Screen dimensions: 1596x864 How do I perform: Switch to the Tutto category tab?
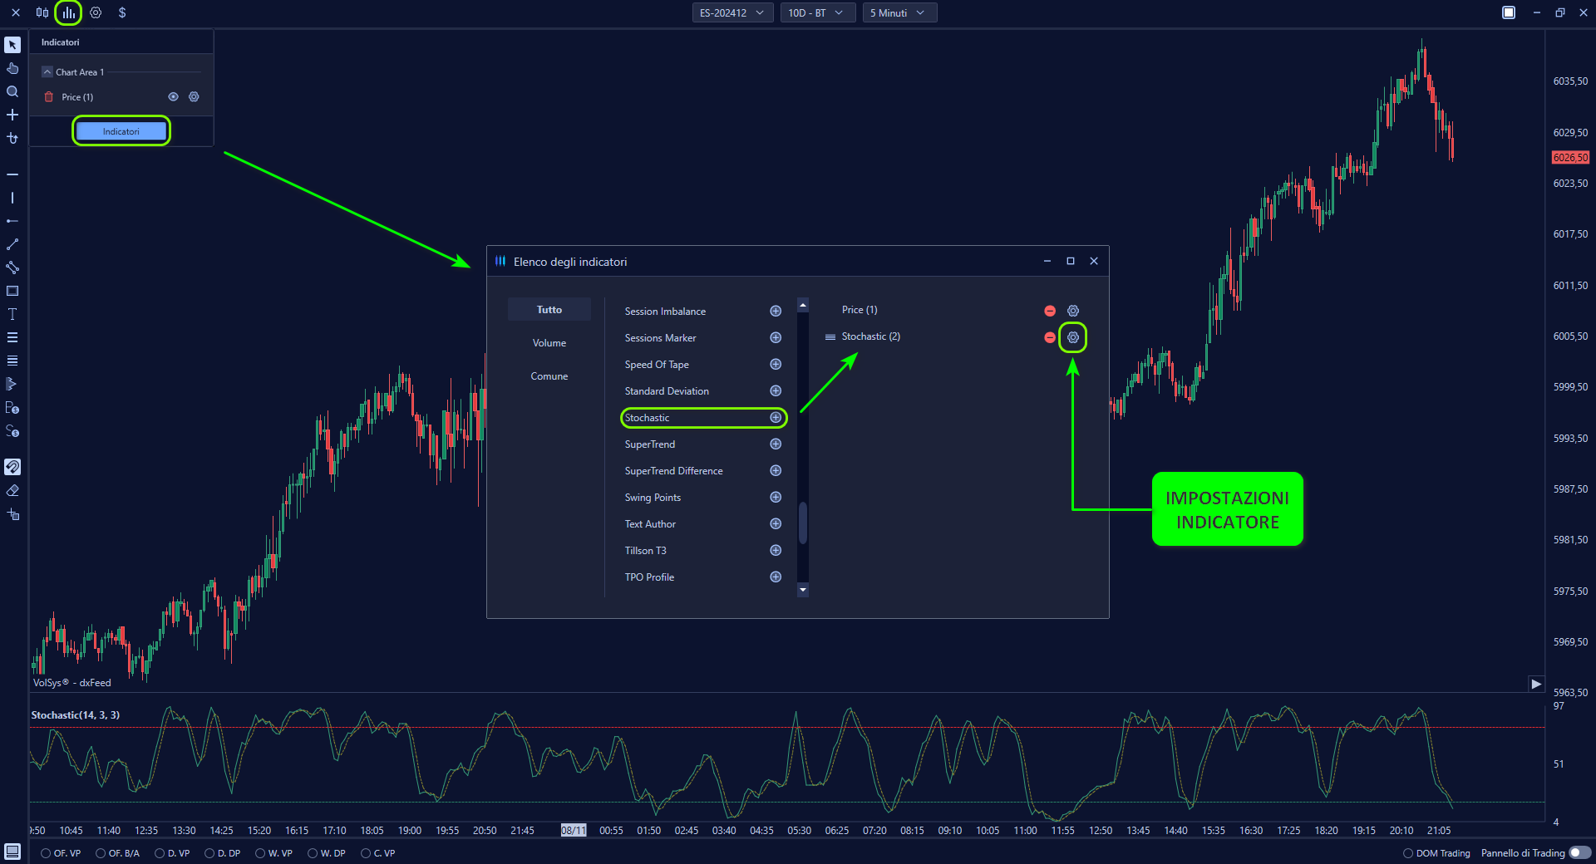(x=549, y=309)
